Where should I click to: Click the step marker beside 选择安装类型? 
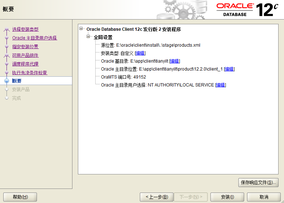7,29
